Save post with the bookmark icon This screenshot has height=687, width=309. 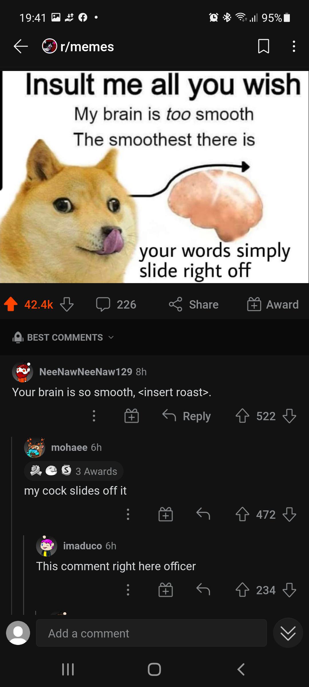pos(263,46)
